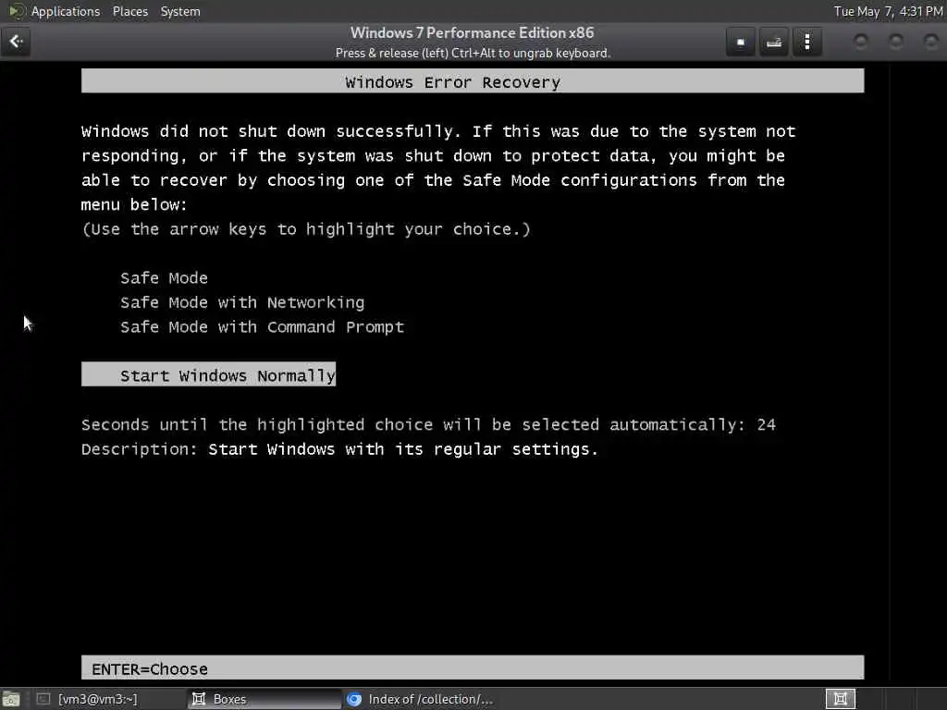Click the Chromium icon in the taskbar

pyautogui.click(x=354, y=699)
